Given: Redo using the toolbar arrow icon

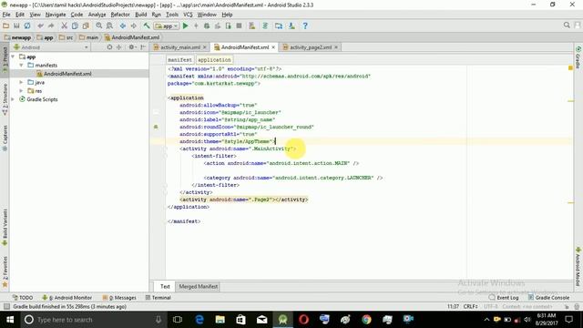Looking at the screenshot, I should point(51,26).
